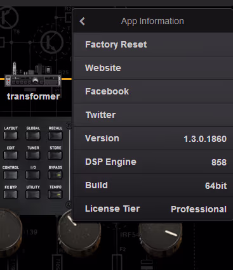
Task: Click the Version 1.3.0.1860 row
Action: click(153, 138)
